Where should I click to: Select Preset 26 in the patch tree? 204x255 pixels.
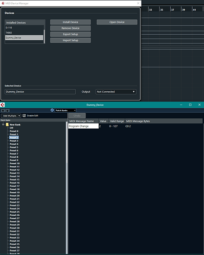pyautogui.click(x=15, y=215)
